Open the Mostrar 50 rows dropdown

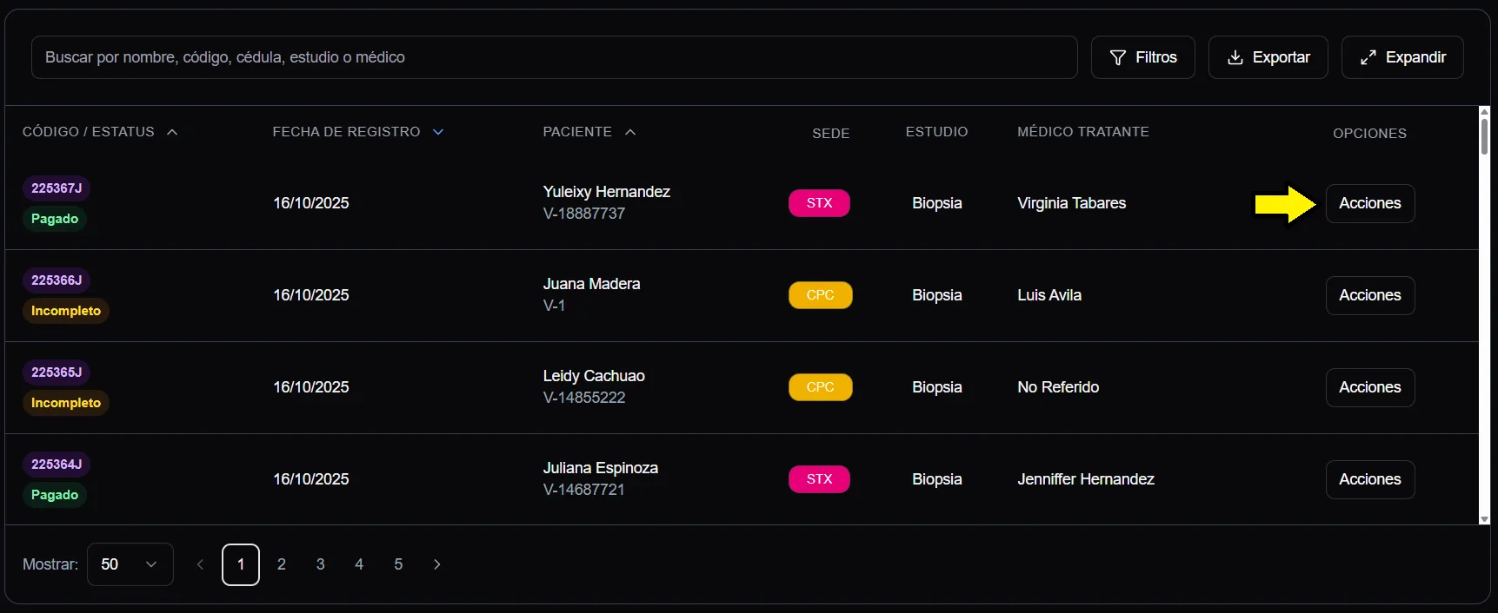130,564
